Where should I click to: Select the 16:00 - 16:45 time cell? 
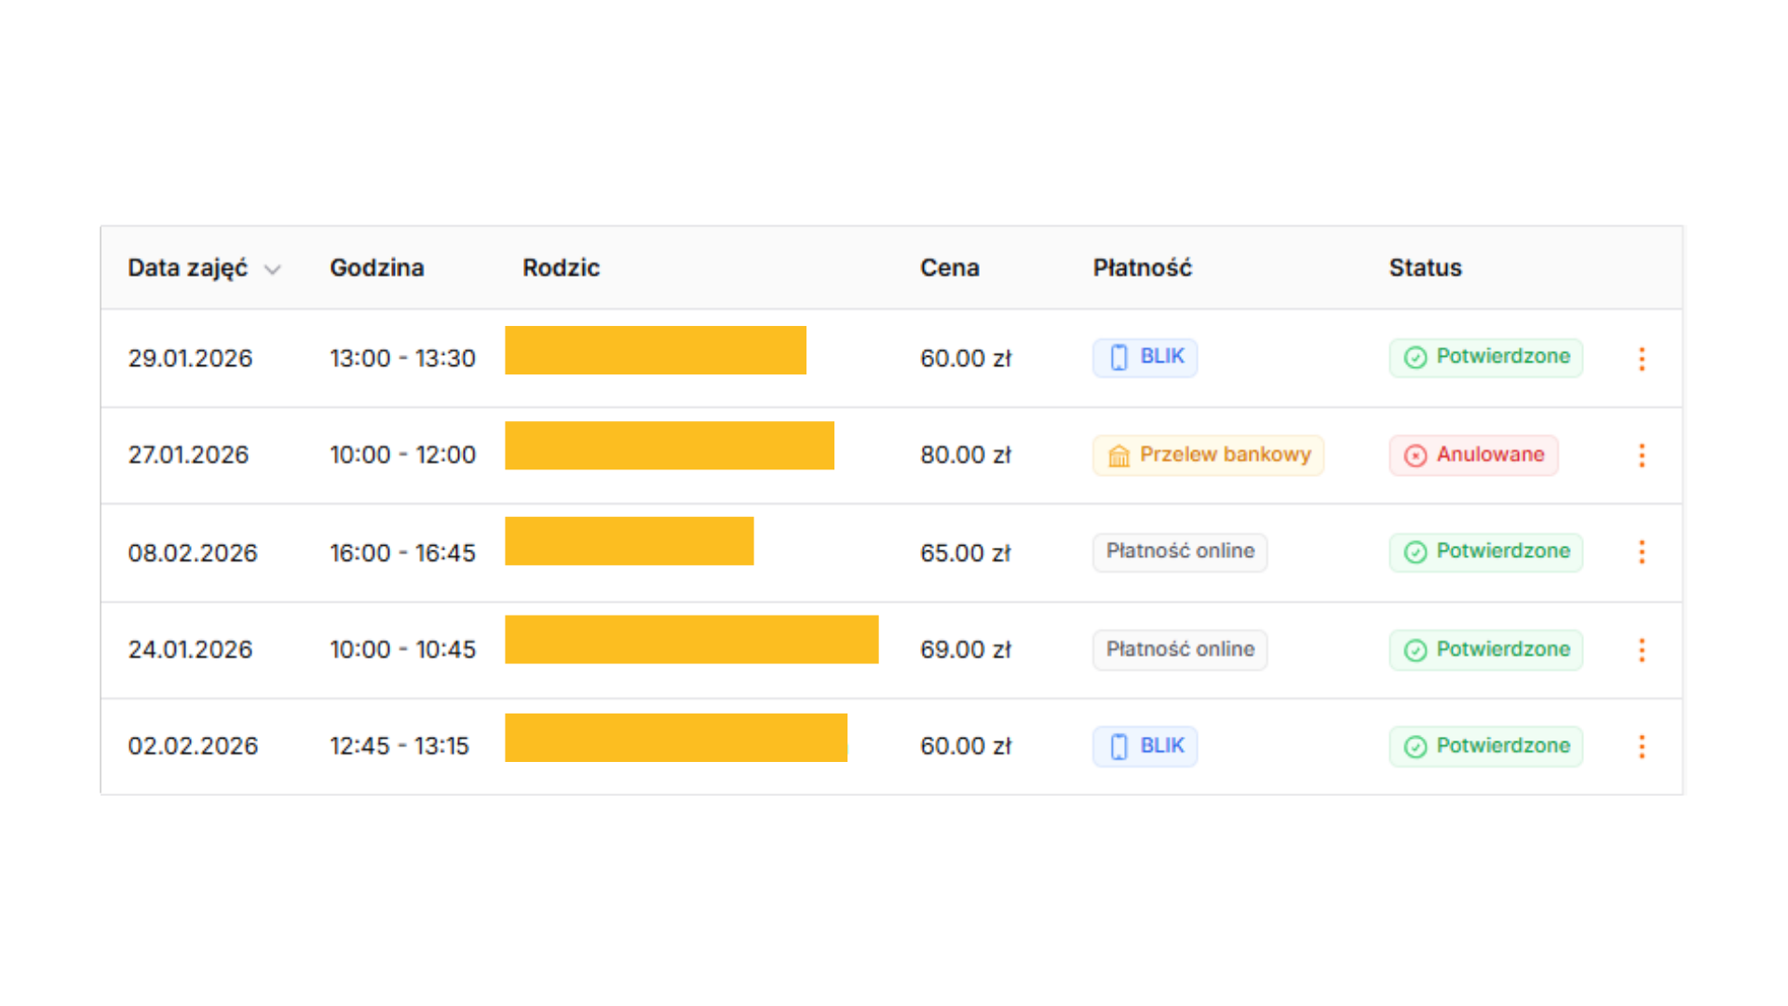coord(402,553)
